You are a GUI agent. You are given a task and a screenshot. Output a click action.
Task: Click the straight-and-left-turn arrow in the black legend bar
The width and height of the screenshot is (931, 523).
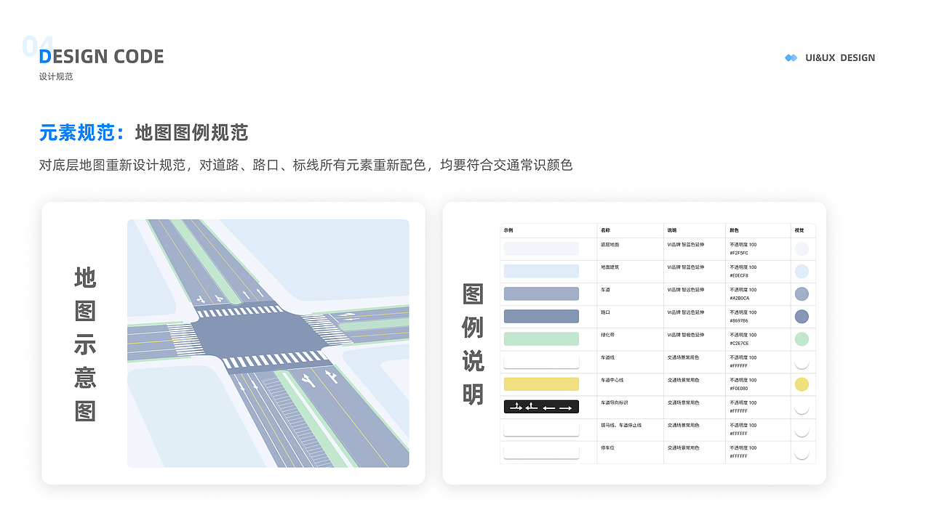pos(532,407)
